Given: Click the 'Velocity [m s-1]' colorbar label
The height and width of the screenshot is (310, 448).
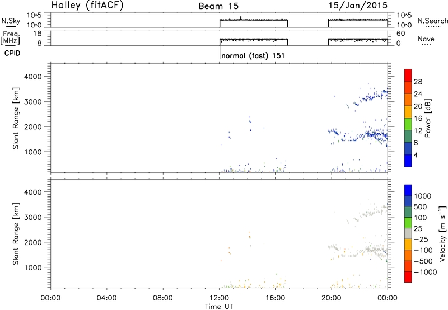Looking at the screenshot, I should [442, 233].
